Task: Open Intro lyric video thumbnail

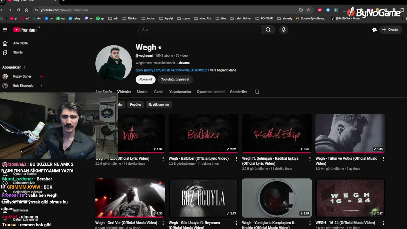Action: coord(141,134)
